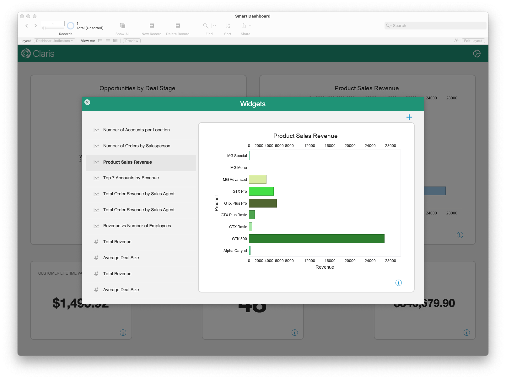Open text formatting bar icon
Image resolution: width=506 pixels, height=379 pixels.
click(x=456, y=41)
